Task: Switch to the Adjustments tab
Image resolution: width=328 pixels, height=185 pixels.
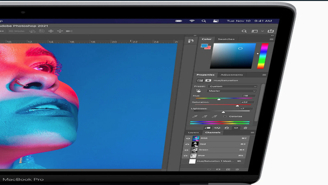Action: [x=232, y=75]
